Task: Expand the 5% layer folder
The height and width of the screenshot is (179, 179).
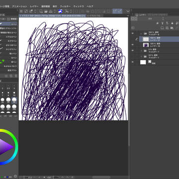Action: [141, 50]
